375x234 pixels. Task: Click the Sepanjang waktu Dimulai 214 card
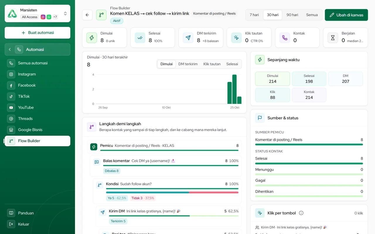(x=272, y=79)
